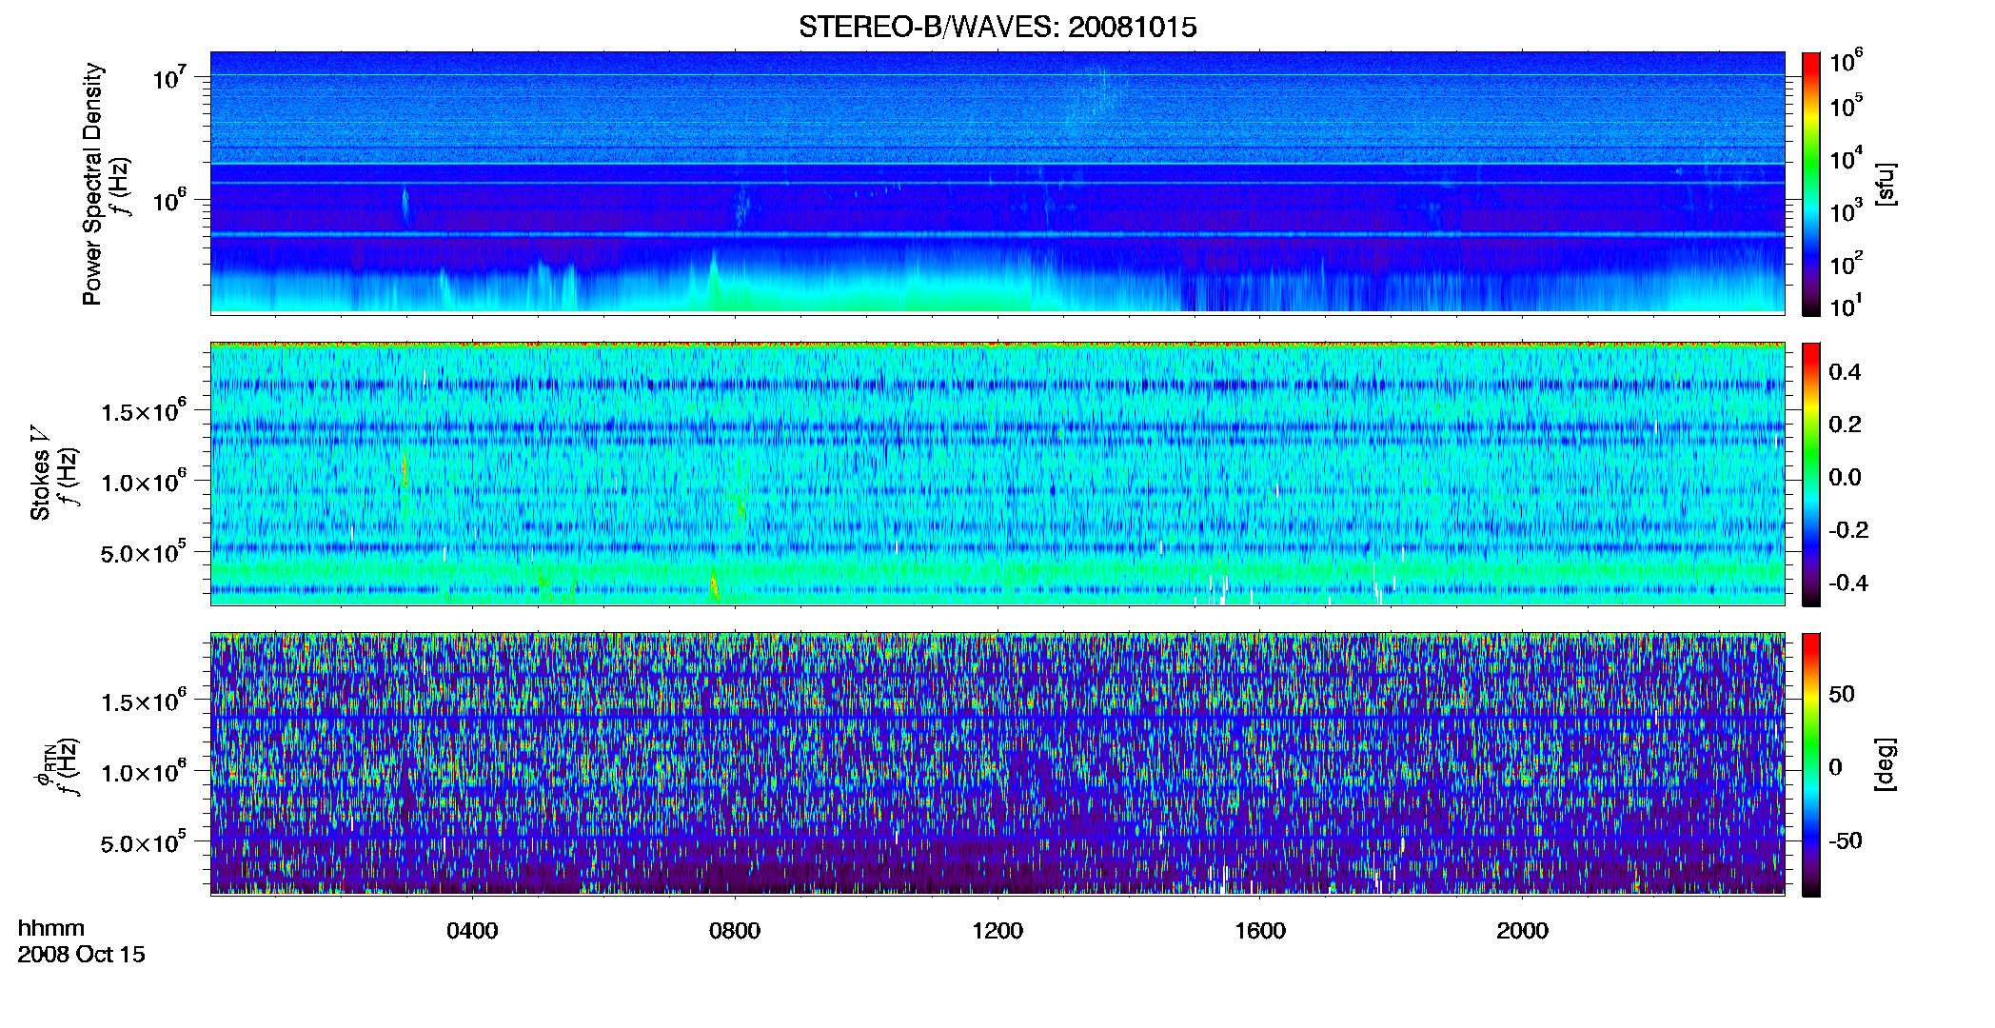Select the 2008 Oct 15 date label
The height and width of the screenshot is (1028, 1995).
tap(81, 954)
